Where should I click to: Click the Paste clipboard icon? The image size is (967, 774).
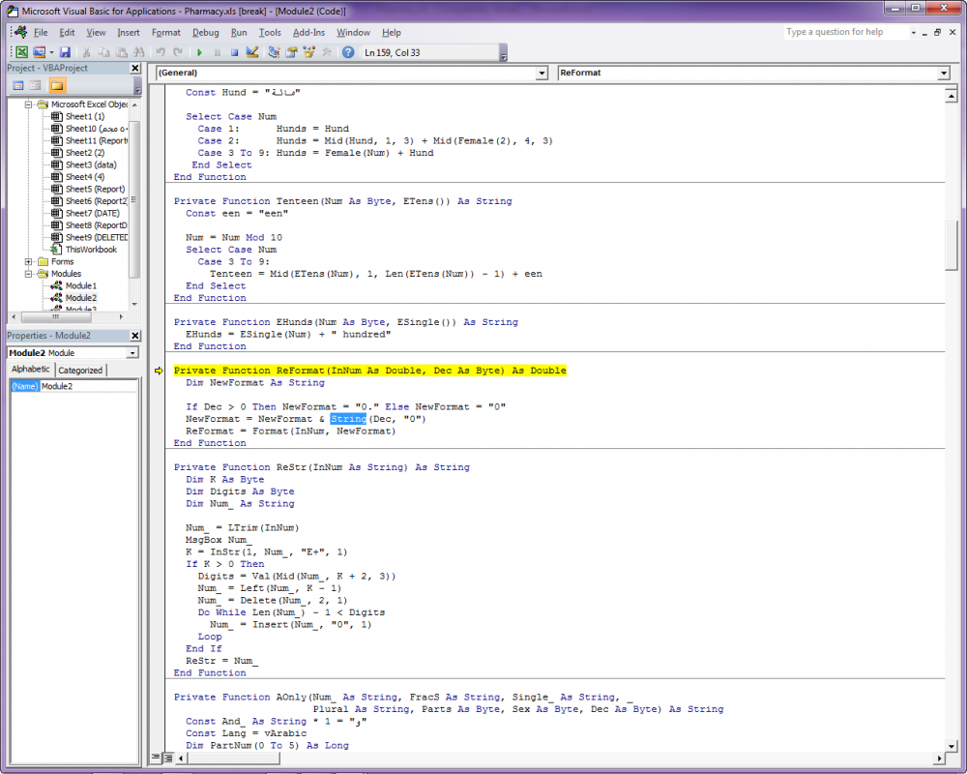tap(122, 52)
